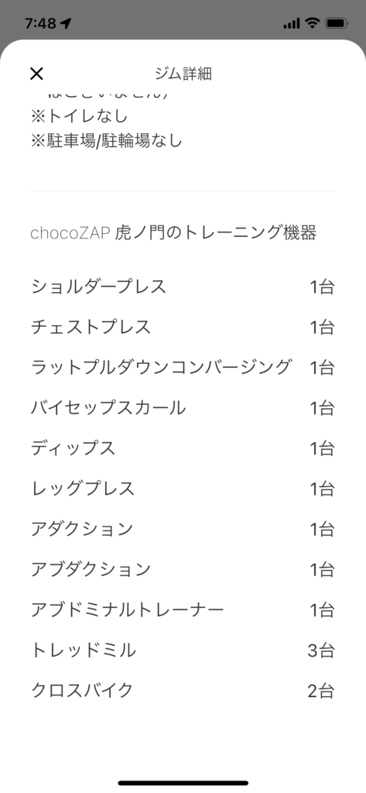Close the ジム詳細 sheet with X
The image size is (366, 793).
(x=36, y=74)
